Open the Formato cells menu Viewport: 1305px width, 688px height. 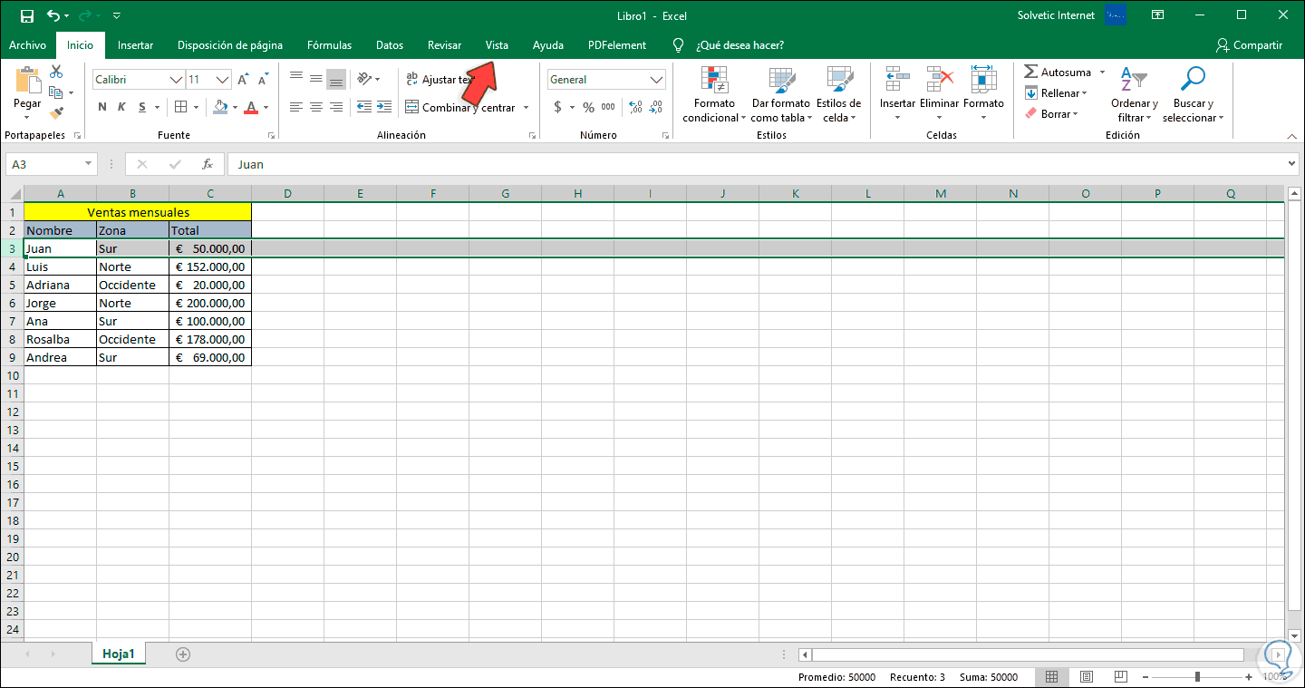coord(983,95)
